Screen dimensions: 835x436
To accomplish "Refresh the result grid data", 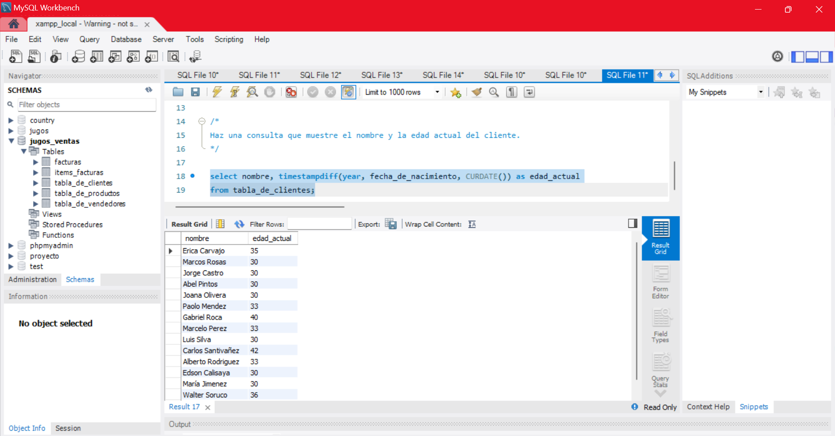I will click(239, 224).
